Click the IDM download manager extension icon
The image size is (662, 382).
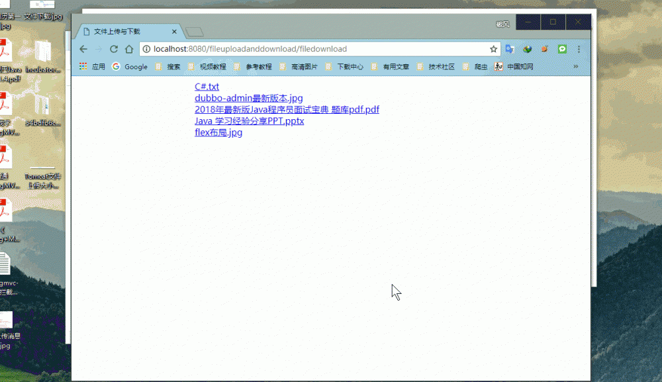click(527, 48)
